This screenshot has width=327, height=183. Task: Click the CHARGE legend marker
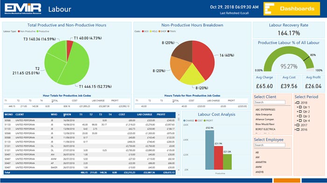coord(185,121)
